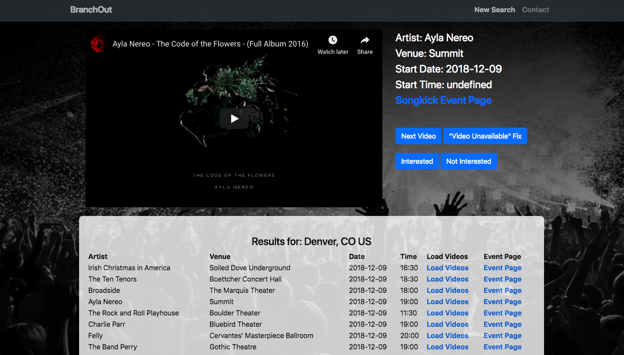Load Videos for Charlie Parr
The height and width of the screenshot is (355, 624).
pyautogui.click(x=448, y=324)
